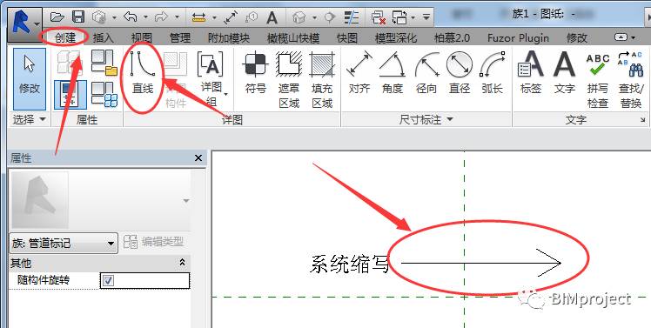Select the 系统缩写 label text in canvas
Screen dimensions: 651x328
coord(349,264)
